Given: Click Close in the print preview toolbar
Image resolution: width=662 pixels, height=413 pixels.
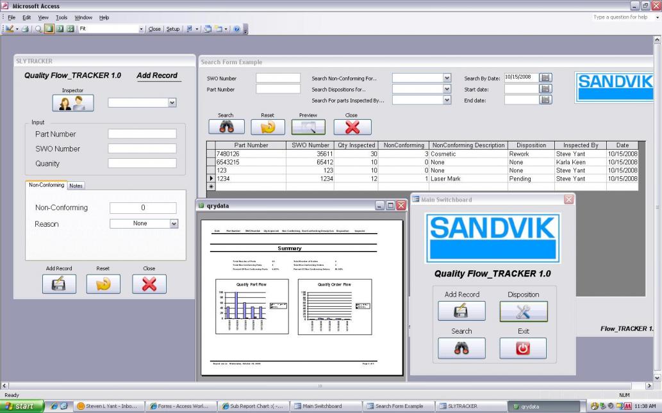Looking at the screenshot, I should pyautogui.click(x=154, y=29).
